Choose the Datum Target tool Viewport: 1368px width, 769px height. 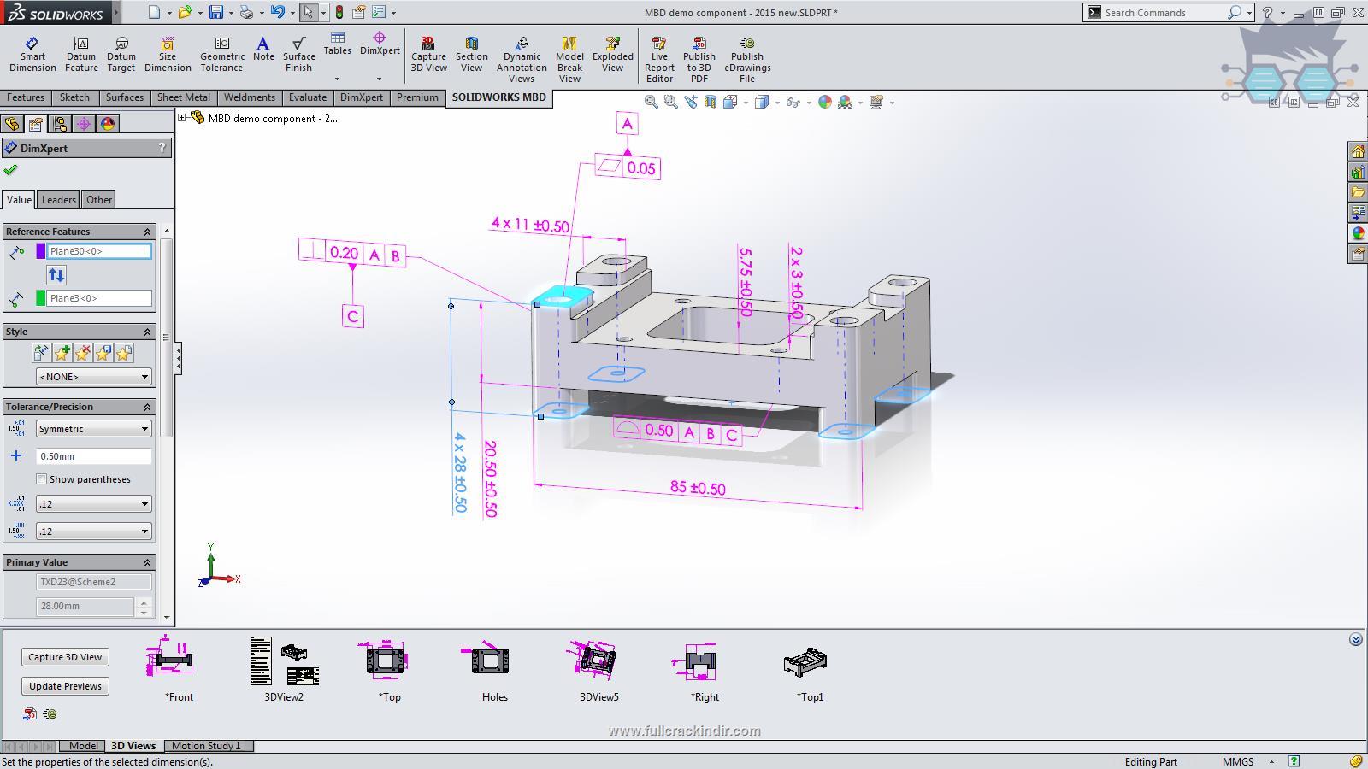[121, 55]
